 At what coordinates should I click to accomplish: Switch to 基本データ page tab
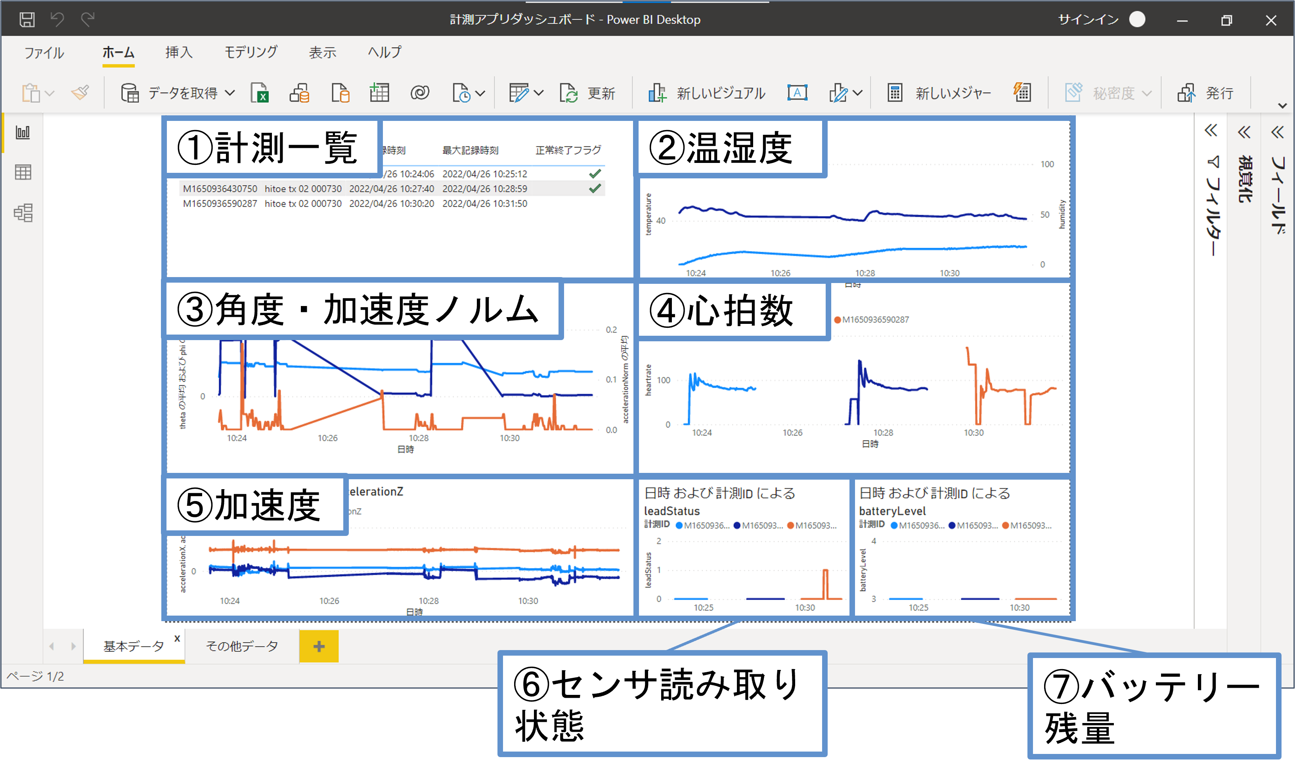(133, 646)
